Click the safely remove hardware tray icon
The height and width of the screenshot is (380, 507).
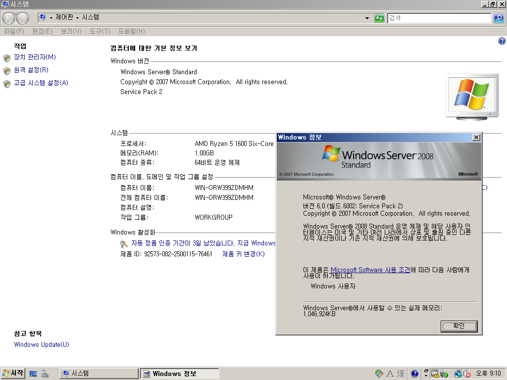click(x=444, y=374)
